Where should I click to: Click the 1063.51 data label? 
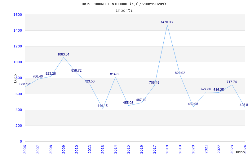(63, 54)
